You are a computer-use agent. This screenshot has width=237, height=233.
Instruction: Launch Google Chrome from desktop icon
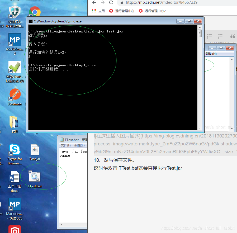tap(35, 12)
